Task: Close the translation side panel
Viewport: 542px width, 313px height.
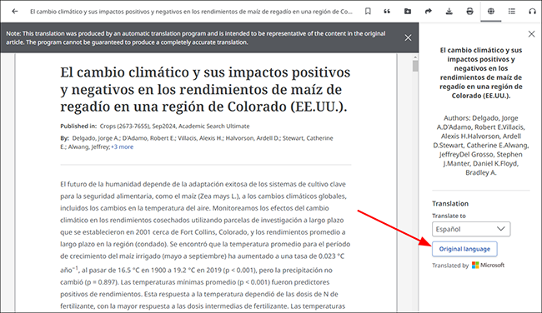Action: [x=531, y=34]
